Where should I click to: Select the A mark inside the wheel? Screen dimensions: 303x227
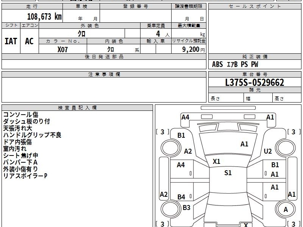point(286,210)
